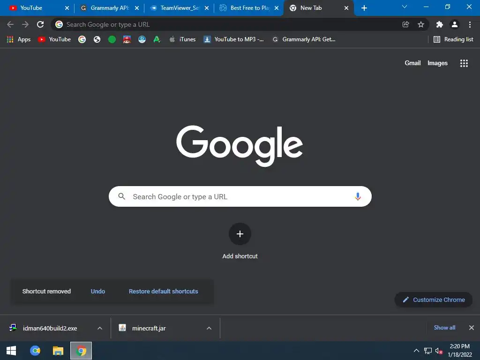Click the Google search box on page
The width and height of the screenshot is (480, 360).
pos(240,196)
